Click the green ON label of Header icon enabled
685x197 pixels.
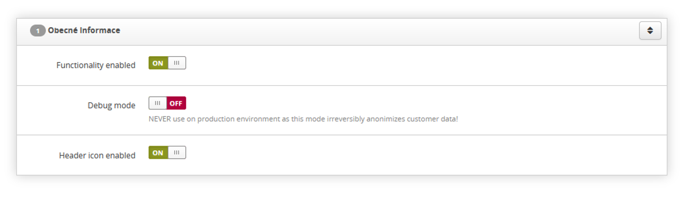pyautogui.click(x=158, y=153)
